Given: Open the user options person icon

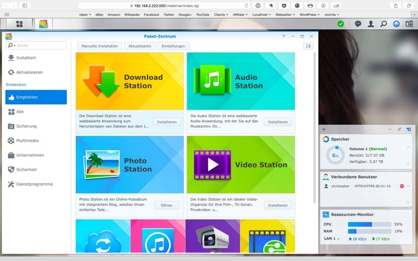Looking at the screenshot, I should tap(370, 24).
